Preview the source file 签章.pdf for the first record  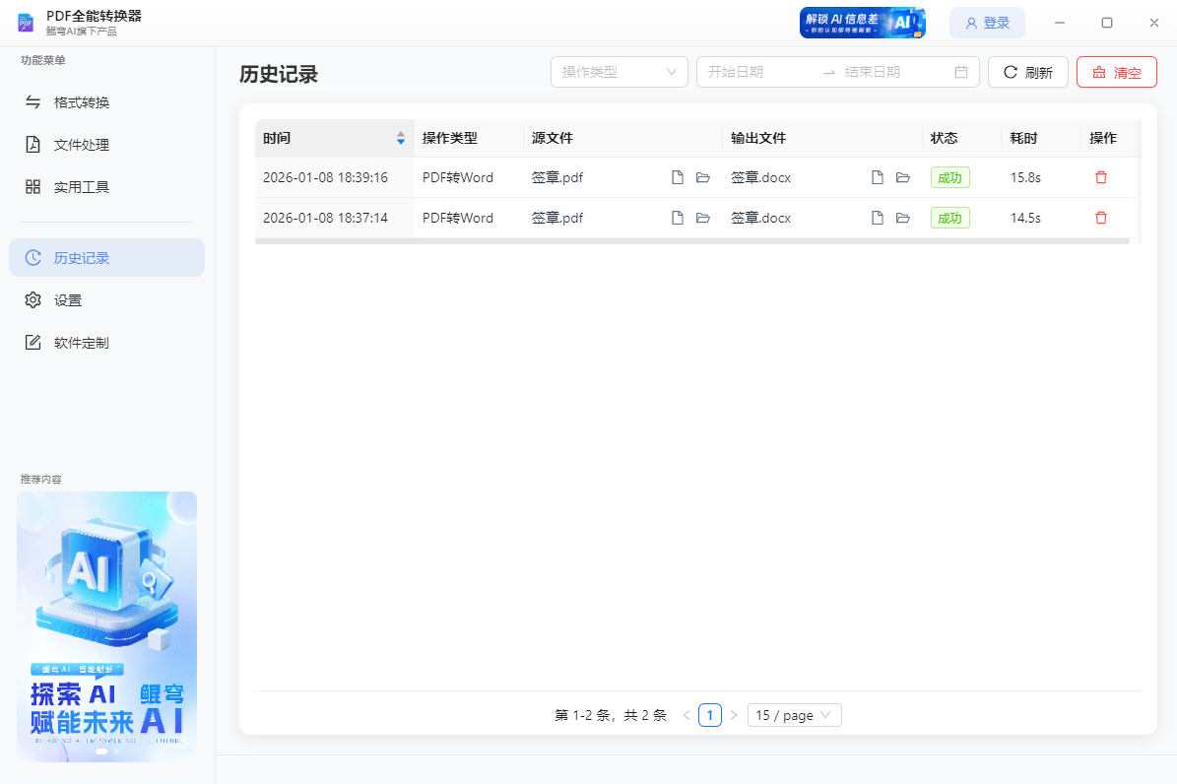(x=677, y=177)
